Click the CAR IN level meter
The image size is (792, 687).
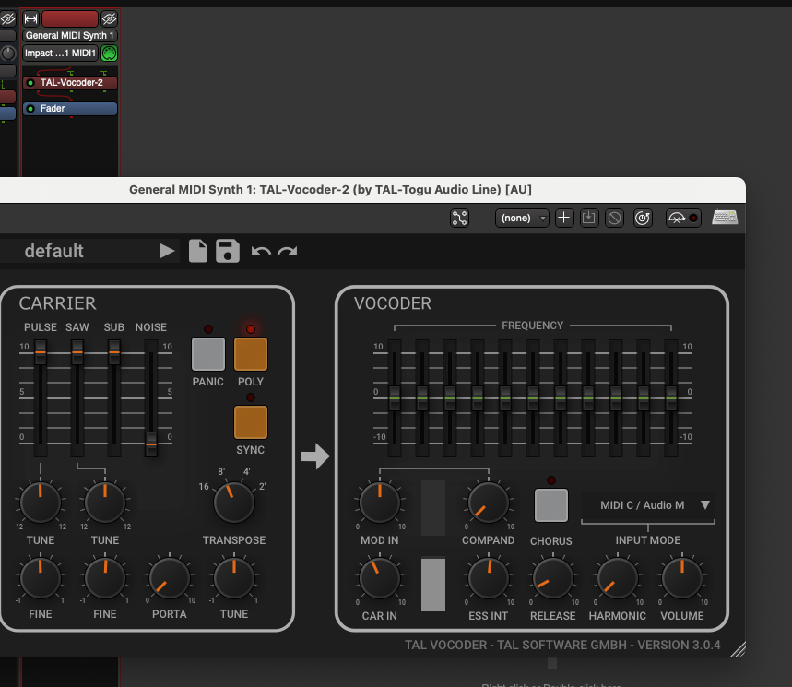tap(433, 584)
